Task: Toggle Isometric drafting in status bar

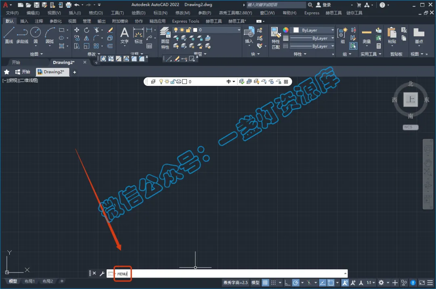Action: [309, 283]
